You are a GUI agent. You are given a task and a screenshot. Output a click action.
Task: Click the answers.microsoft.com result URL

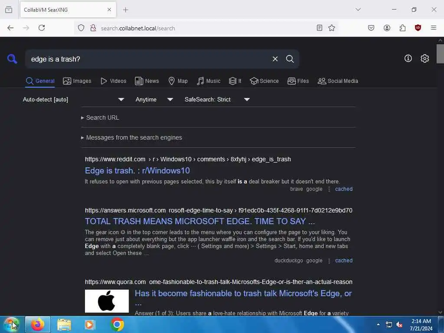(x=219, y=210)
